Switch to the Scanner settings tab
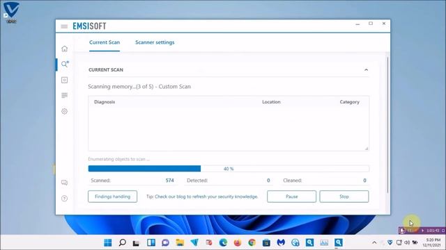 coord(155,42)
